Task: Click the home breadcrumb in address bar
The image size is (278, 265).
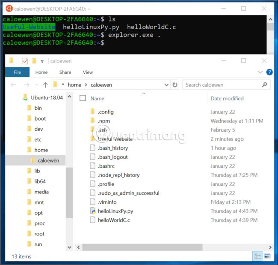Action: tap(74, 85)
